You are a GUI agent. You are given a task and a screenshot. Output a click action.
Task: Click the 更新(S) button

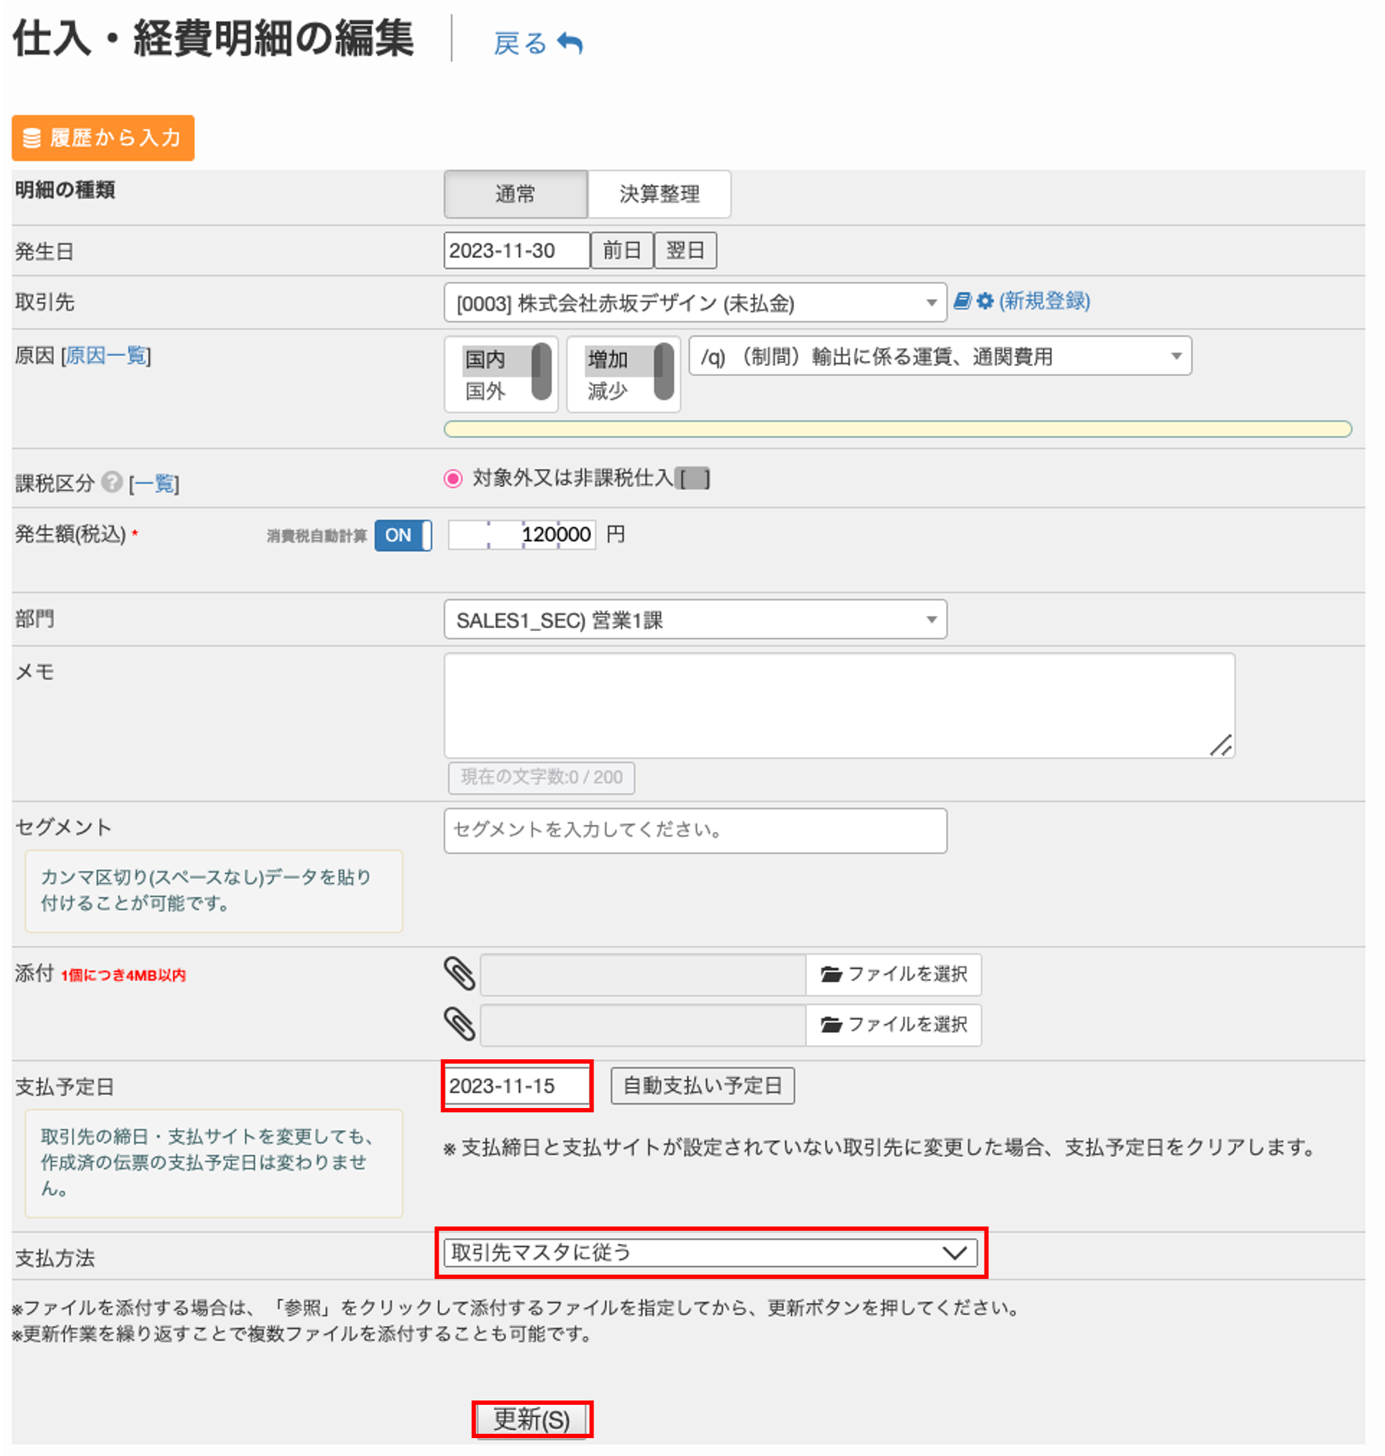coord(532,1419)
